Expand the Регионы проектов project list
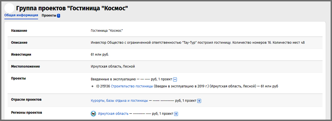 (x=176, y=114)
